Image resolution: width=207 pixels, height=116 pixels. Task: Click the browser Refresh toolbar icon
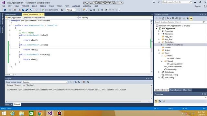[62, 10]
